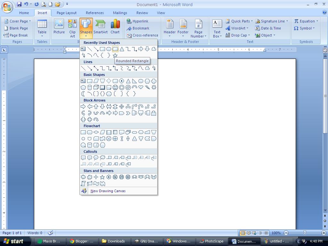This screenshot has width=328, height=246.
Task: Go to the References tab
Action: click(x=95, y=13)
